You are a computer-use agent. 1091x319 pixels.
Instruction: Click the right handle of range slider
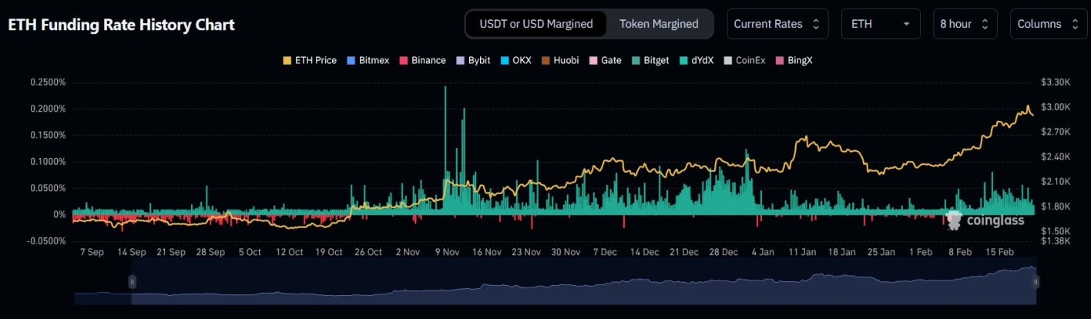tap(1036, 282)
